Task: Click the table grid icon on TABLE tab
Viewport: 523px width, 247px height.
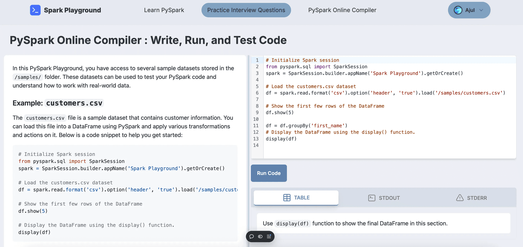Action: tap(287, 198)
